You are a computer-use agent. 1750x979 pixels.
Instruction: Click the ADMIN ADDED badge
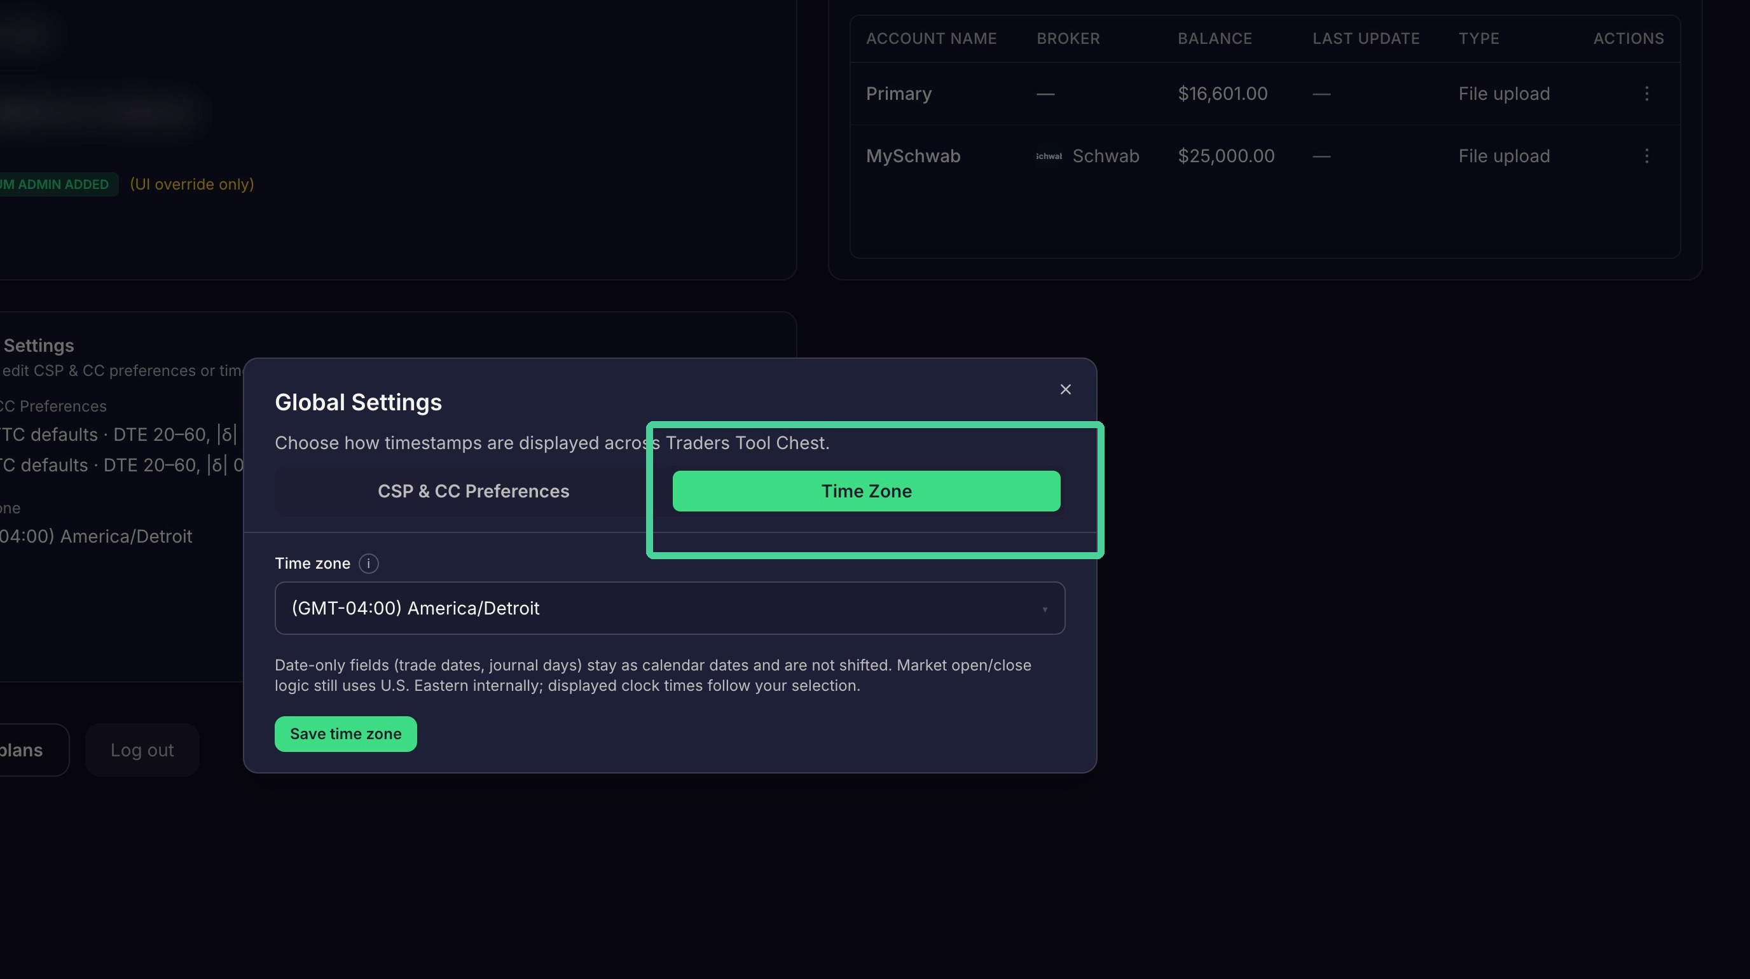click(x=57, y=184)
